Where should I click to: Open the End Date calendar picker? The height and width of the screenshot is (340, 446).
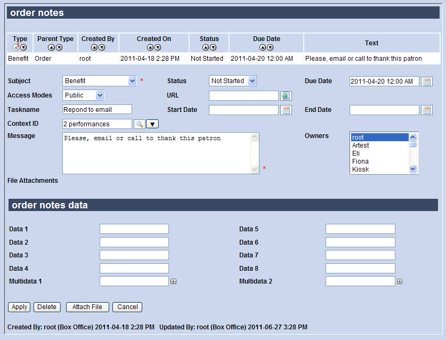[427, 110]
